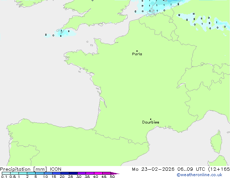Image resolution: width=230 pixels, height=178 pixels.
Task: Pick the 20–25 mm legend color swatch
Action: [x=65, y=173]
